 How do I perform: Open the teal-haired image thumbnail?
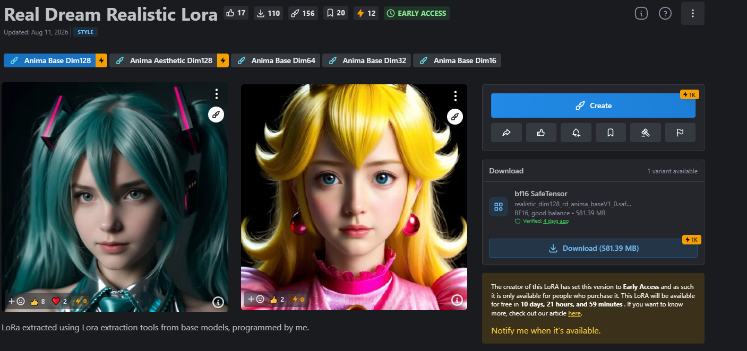[x=115, y=197]
